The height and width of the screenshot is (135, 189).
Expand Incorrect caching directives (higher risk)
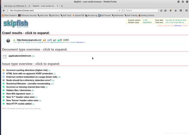27,70
